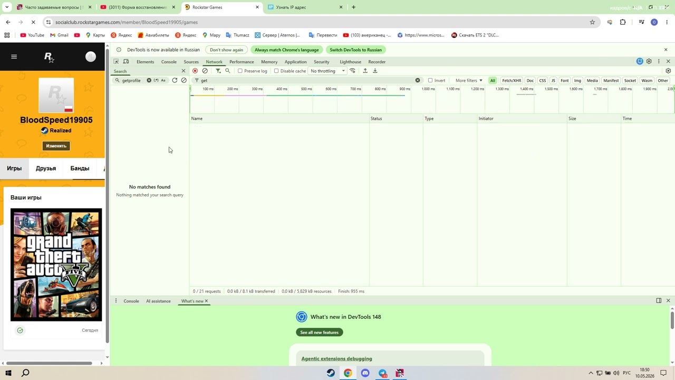Select the All request type filter

[x=493, y=80]
